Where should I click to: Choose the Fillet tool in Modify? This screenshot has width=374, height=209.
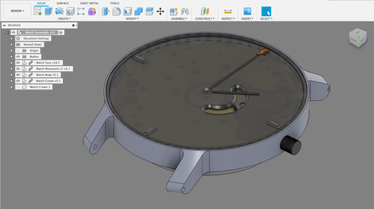[x=117, y=11]
